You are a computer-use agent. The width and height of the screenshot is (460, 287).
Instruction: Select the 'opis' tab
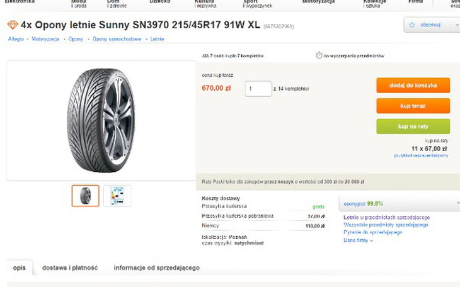pos(20,267)
